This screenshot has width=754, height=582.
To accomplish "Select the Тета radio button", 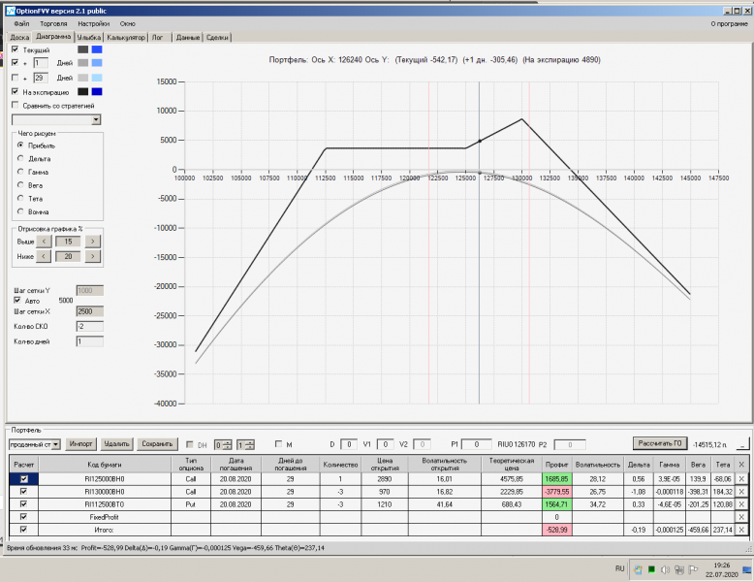I will (x=20, y=198).
